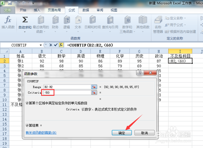The image size is (203, 148).
Task: Select row 2 header
Action: pyautogui.click(x=4, y=61)
